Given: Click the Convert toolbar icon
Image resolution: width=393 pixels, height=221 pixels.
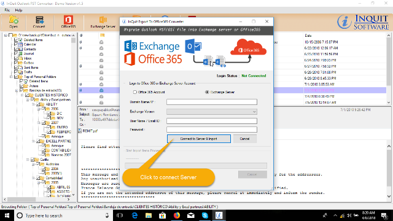Looking at the screenshot, I should [39, 22].
